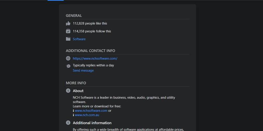Click the "112,828 people like this" text

[90, 23]
